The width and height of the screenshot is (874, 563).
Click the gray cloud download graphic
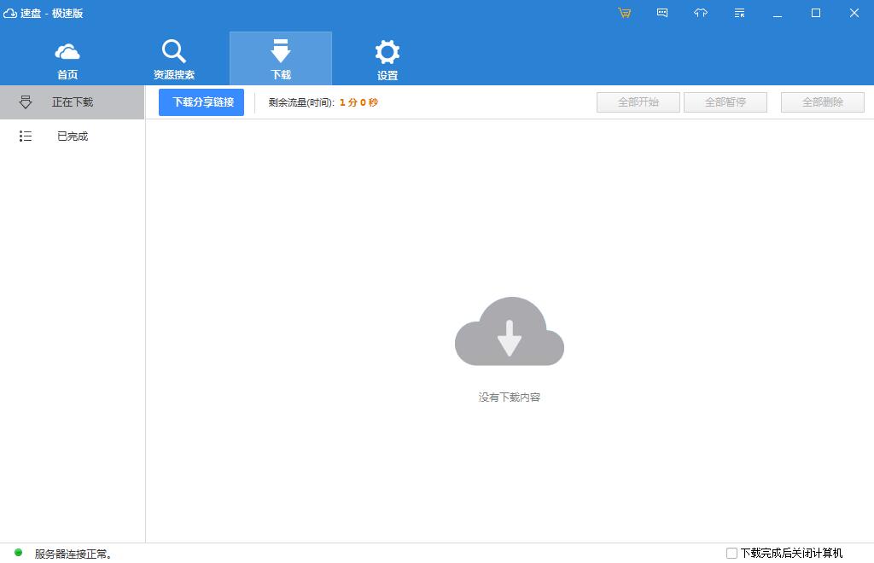click(x=509, y=333)
